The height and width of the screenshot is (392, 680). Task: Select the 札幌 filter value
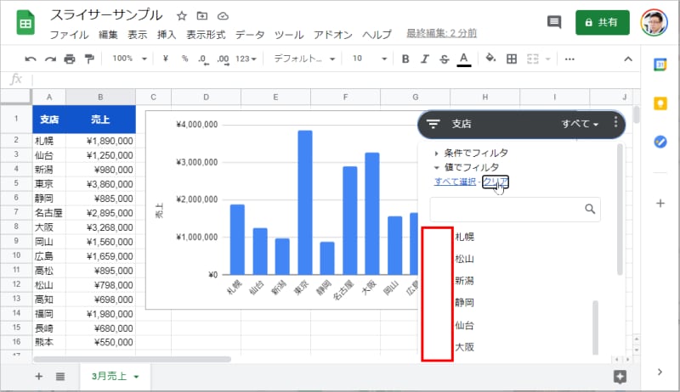point(464,237)
